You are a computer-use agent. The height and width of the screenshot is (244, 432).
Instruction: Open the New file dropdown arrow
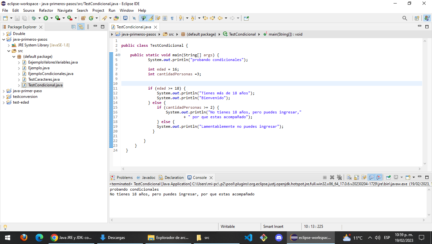(x=11, y=18)
